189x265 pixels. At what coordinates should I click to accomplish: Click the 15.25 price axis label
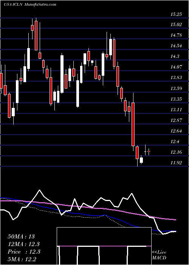[x=176, y=14]
